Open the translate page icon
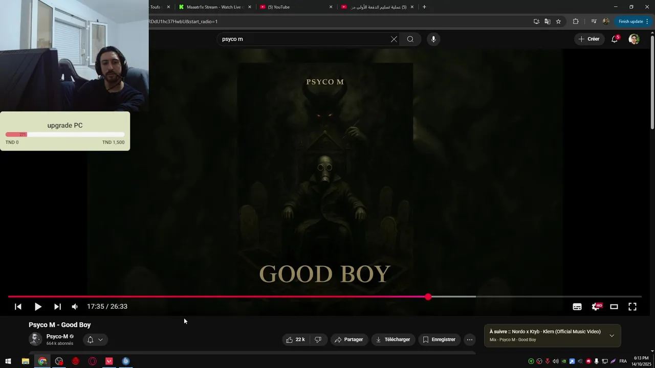Image resolution: width=655 pixels, height=368 pixels. pyautogui.click(x=547, y=21)
